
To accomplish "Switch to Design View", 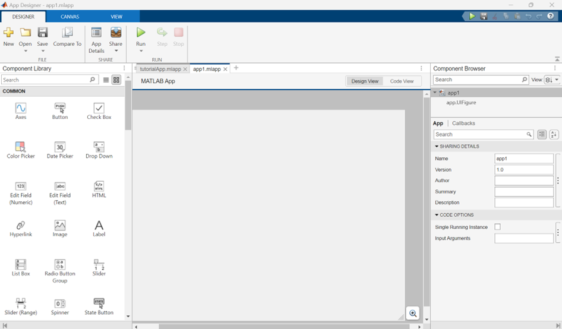I will 365,81.
